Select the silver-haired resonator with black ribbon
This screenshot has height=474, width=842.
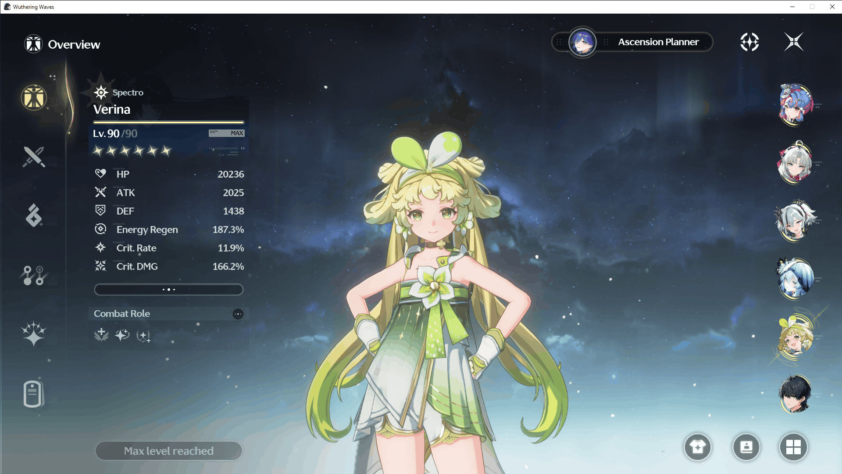[795, 220]
